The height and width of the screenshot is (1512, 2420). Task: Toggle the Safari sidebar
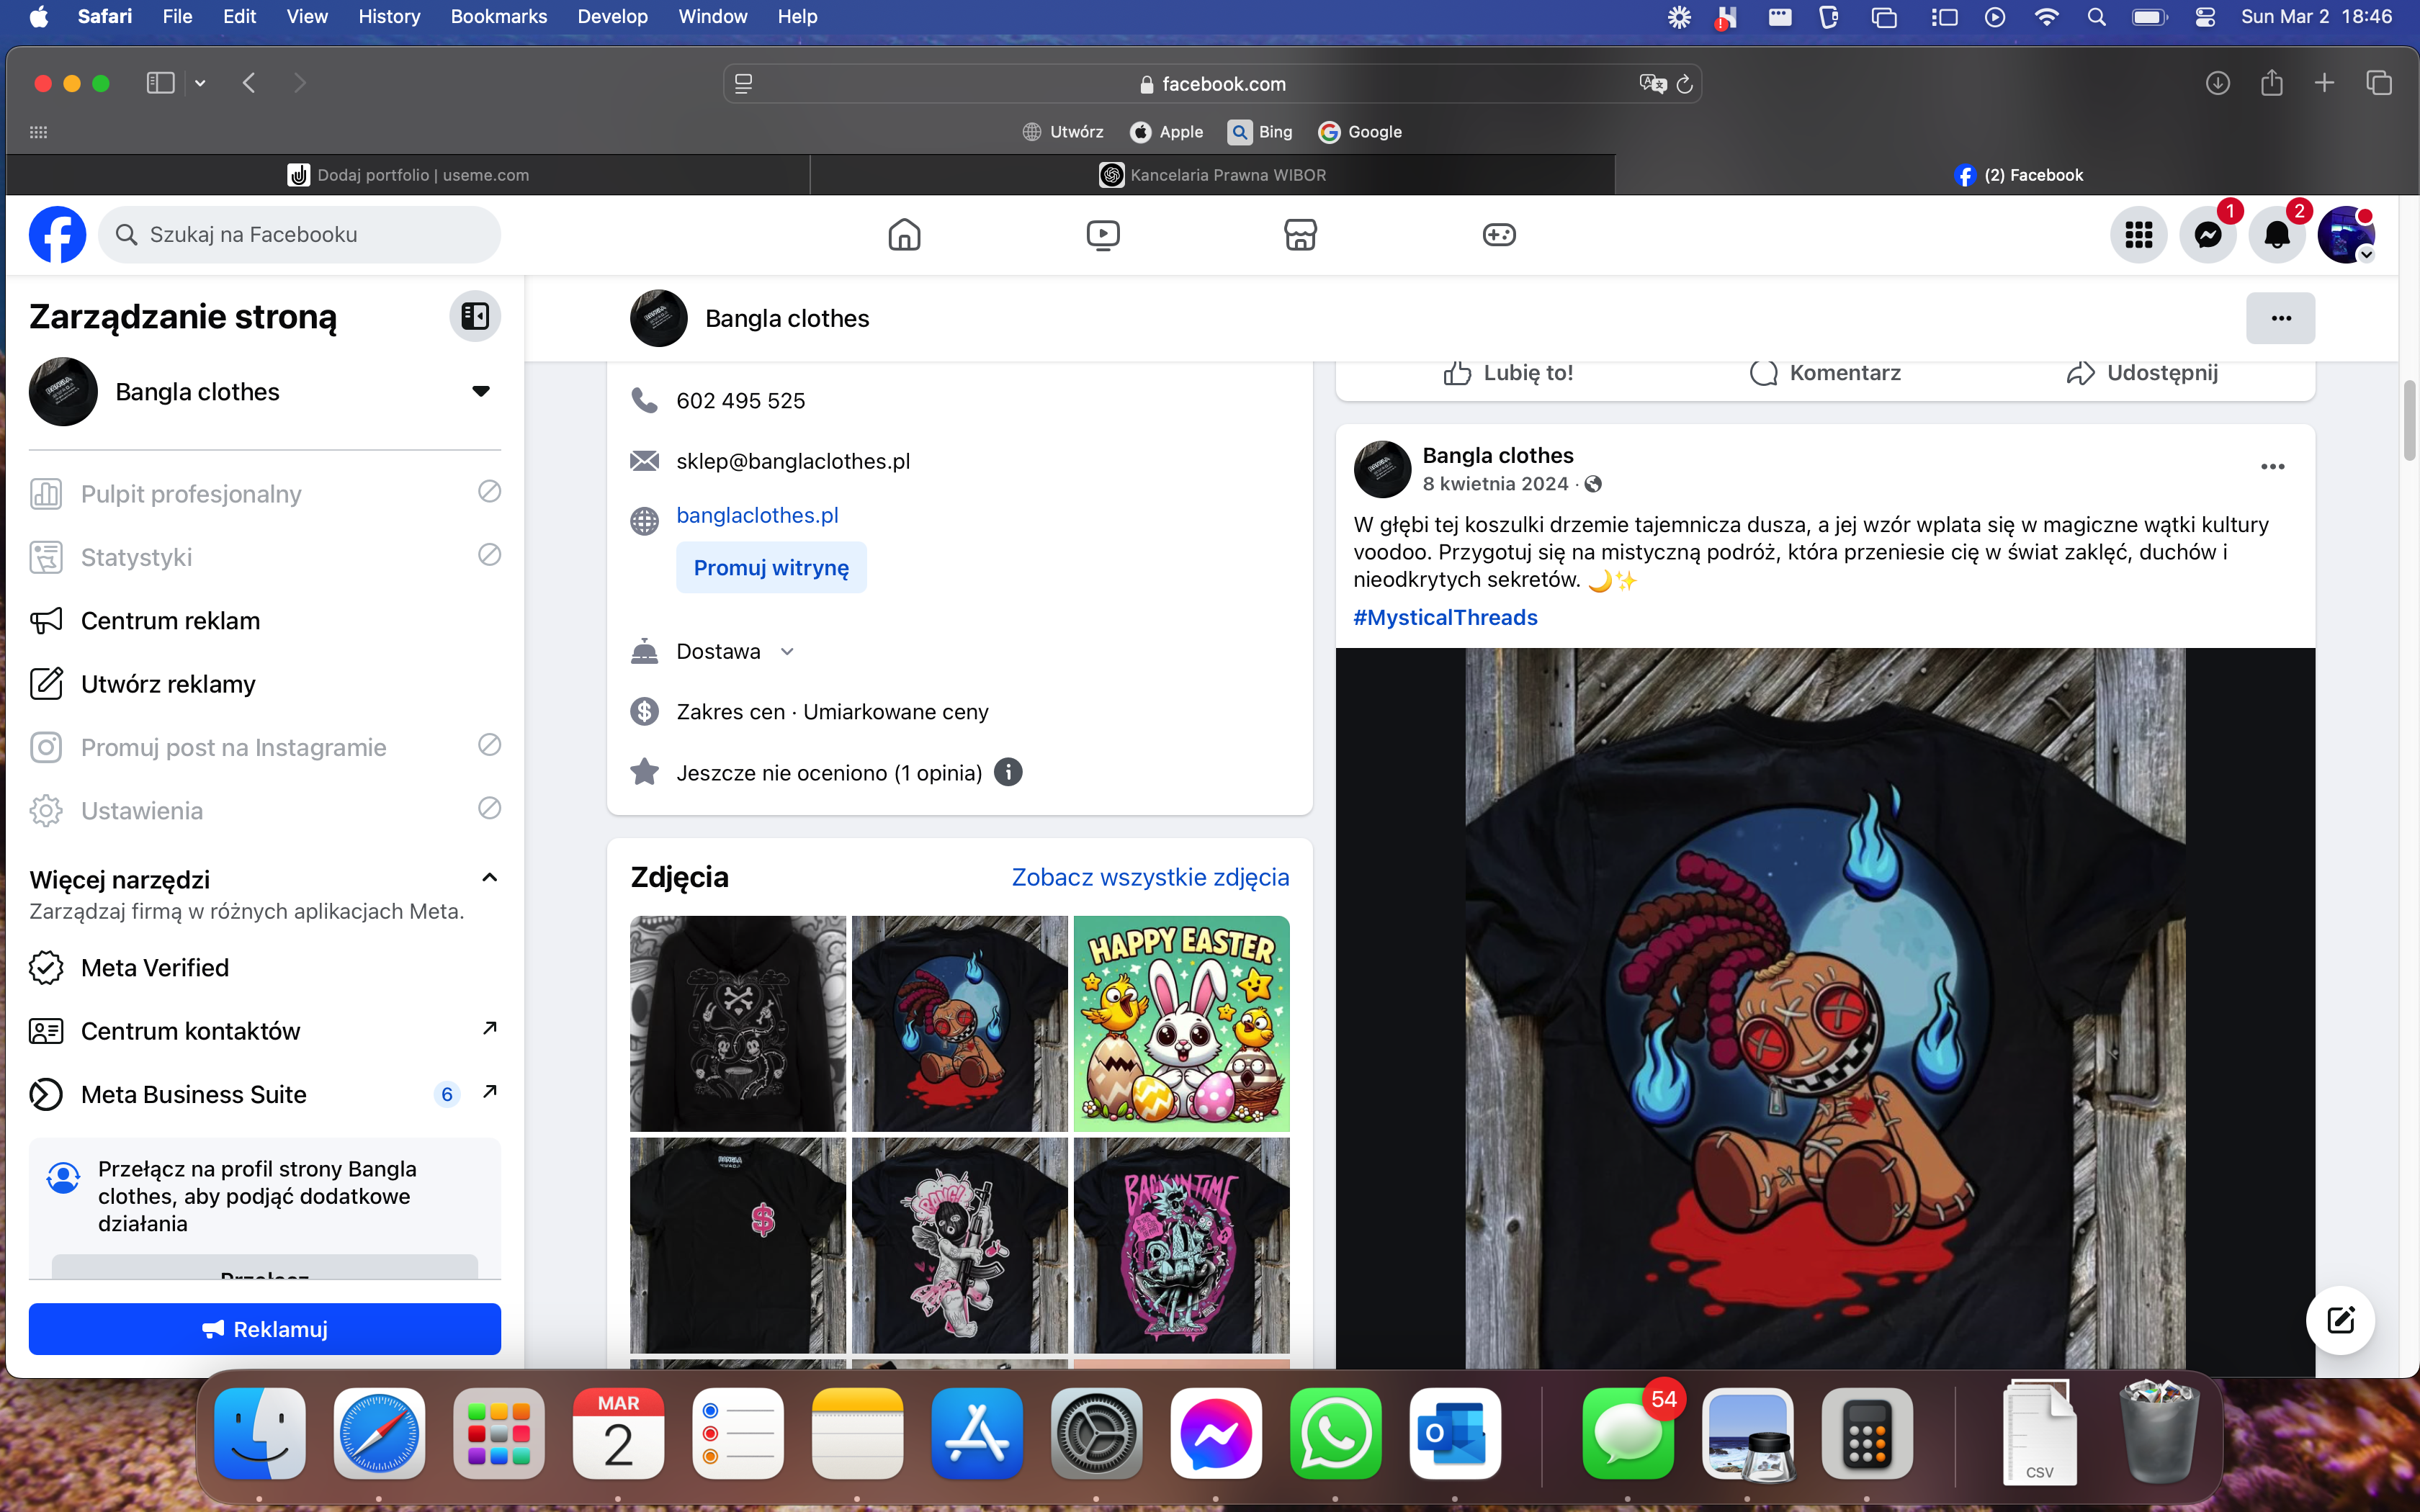pos(160,83)
